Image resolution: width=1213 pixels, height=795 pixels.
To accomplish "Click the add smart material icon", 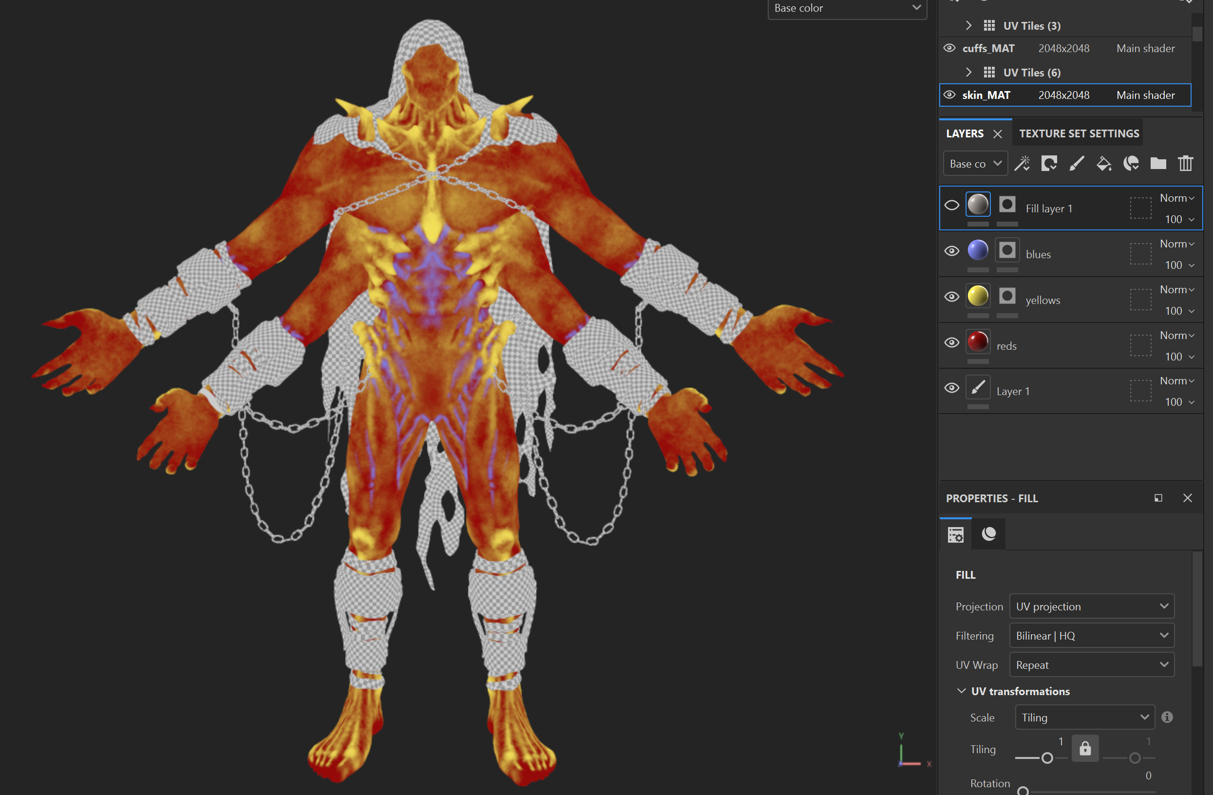I will point(1131,164).
